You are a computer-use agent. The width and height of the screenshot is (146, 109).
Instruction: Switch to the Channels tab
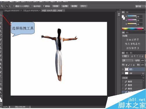coord(127,53)
